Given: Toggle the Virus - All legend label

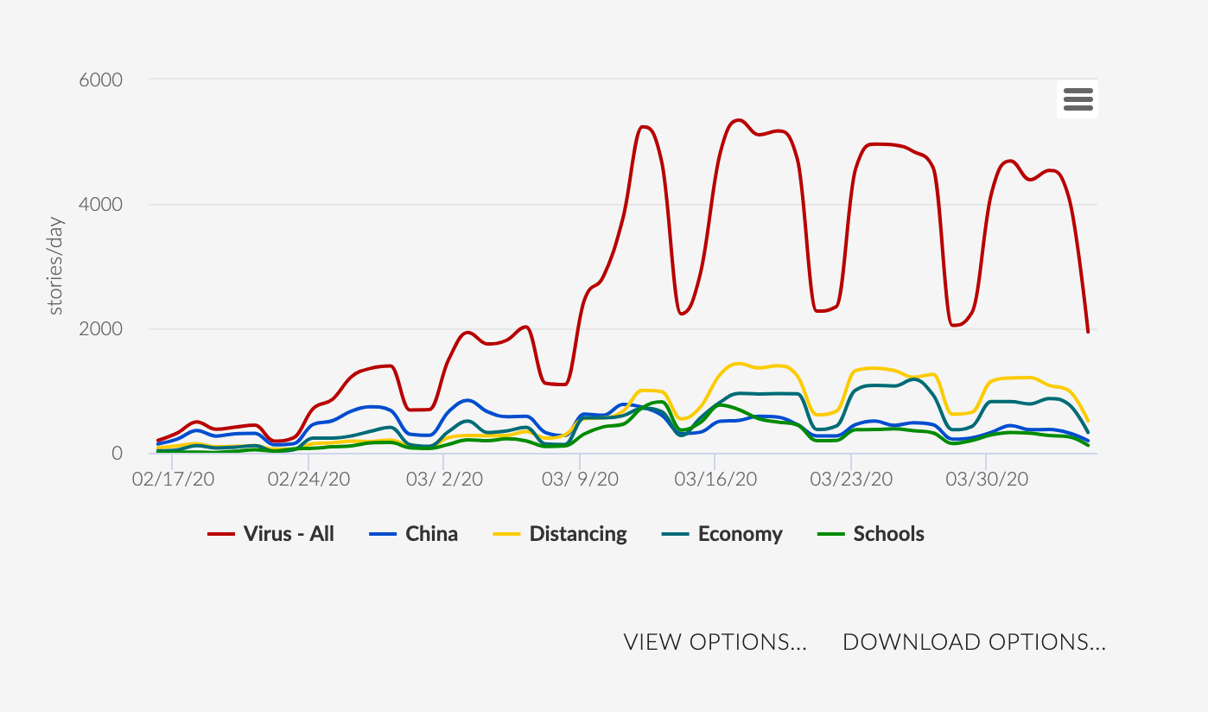Looking at the screenshot, I should [x=289, y=534].
